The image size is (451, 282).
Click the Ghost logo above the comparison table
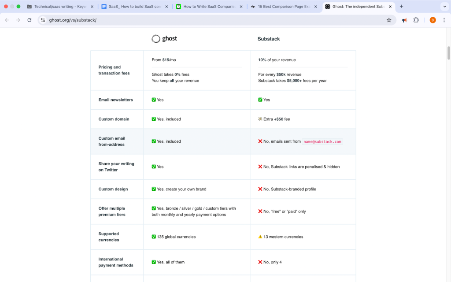164,39
